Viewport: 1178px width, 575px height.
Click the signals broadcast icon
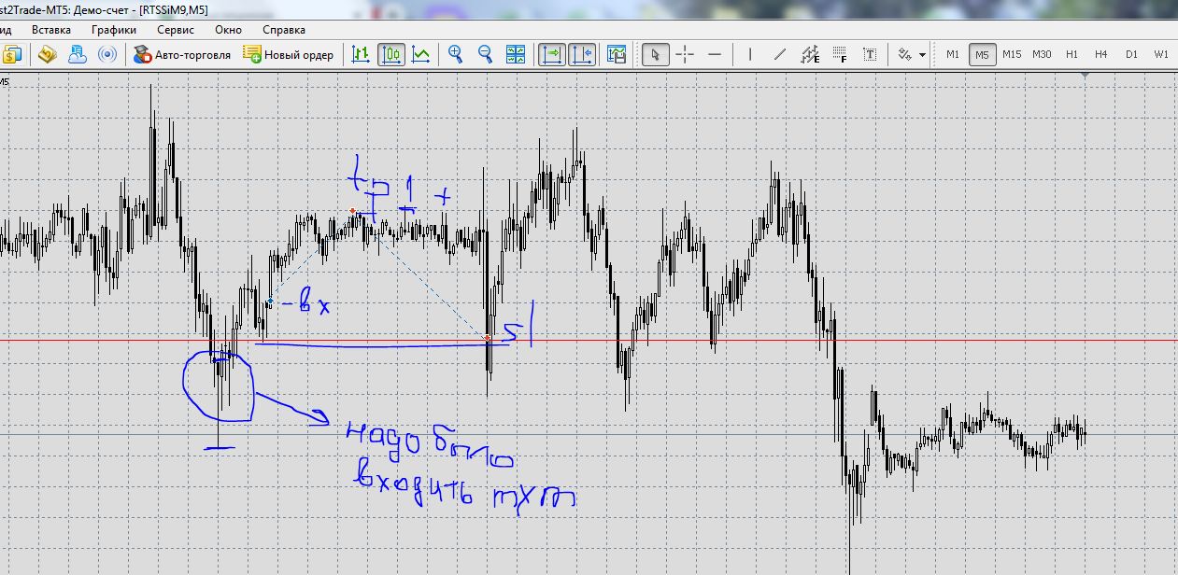tap(107, 54)
